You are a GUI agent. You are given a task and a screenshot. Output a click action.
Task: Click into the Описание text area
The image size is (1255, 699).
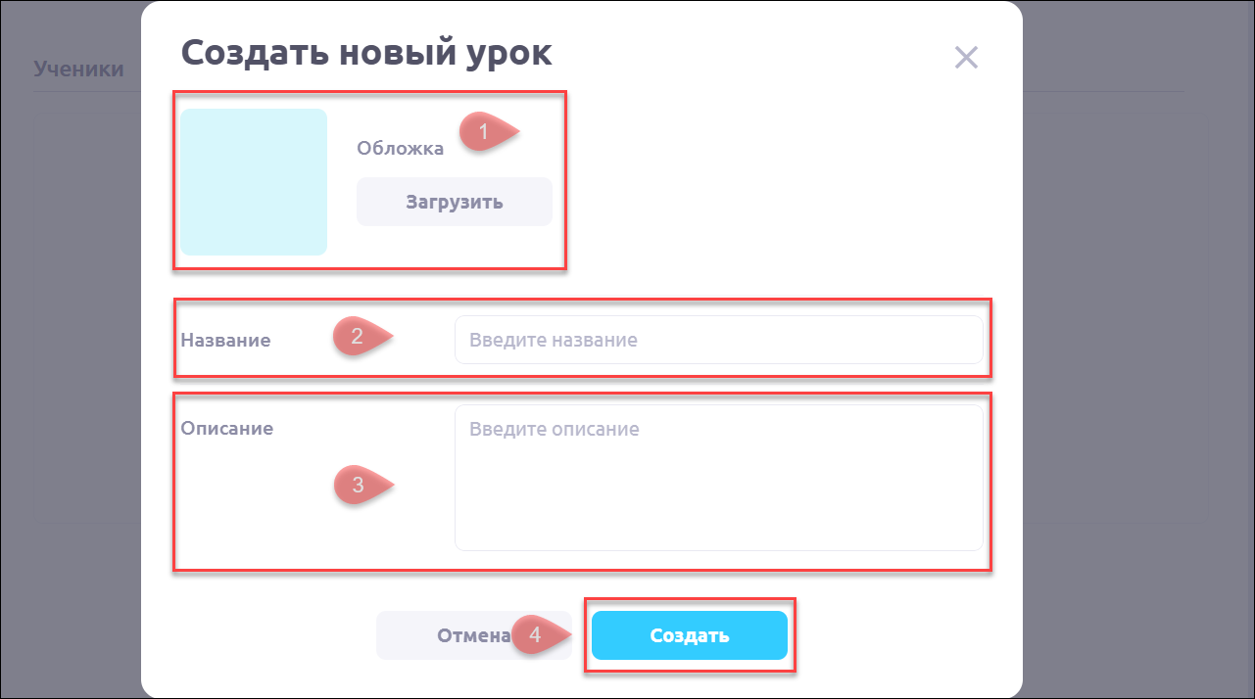click(718, 478)
